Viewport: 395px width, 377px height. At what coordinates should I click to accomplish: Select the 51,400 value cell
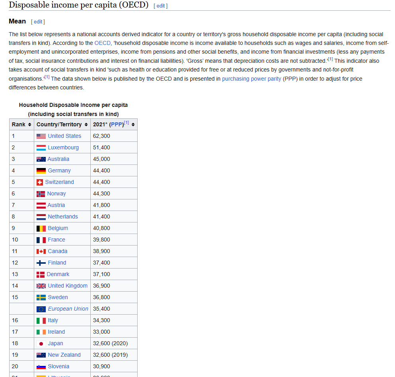[x=114, y=148]
